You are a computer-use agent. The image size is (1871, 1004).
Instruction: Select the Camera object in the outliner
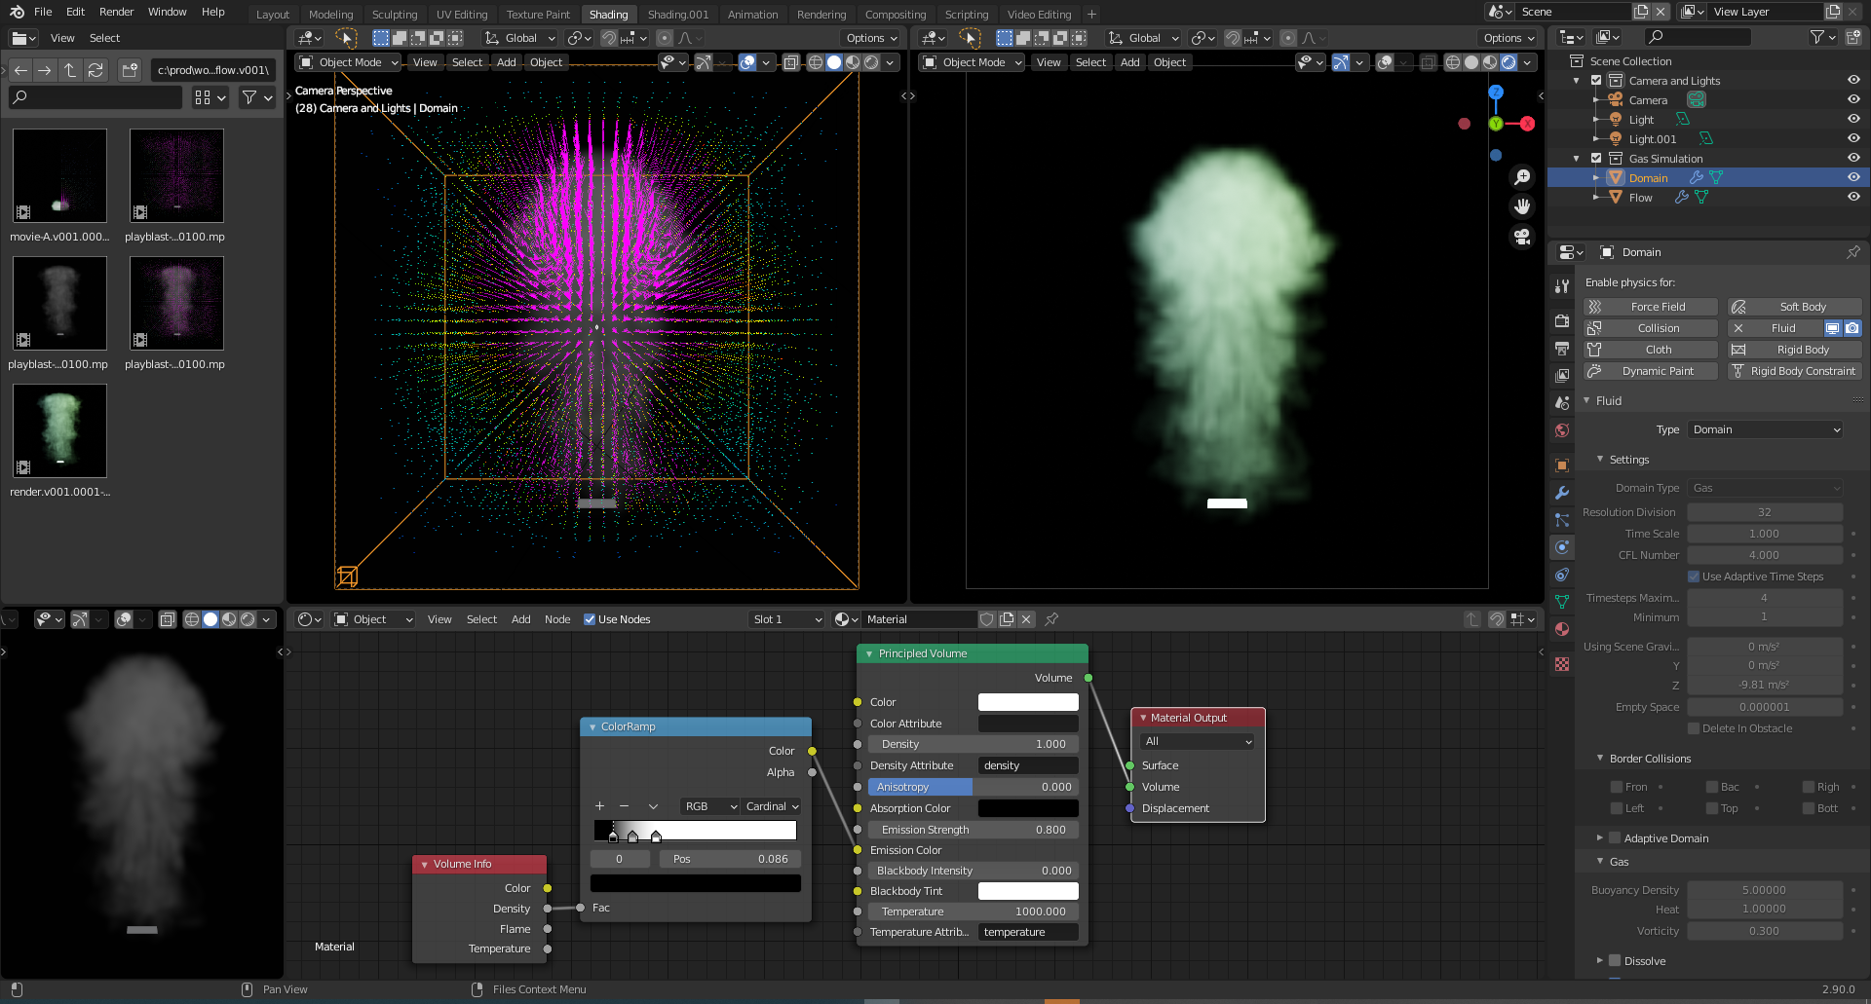pos(1647,99)
